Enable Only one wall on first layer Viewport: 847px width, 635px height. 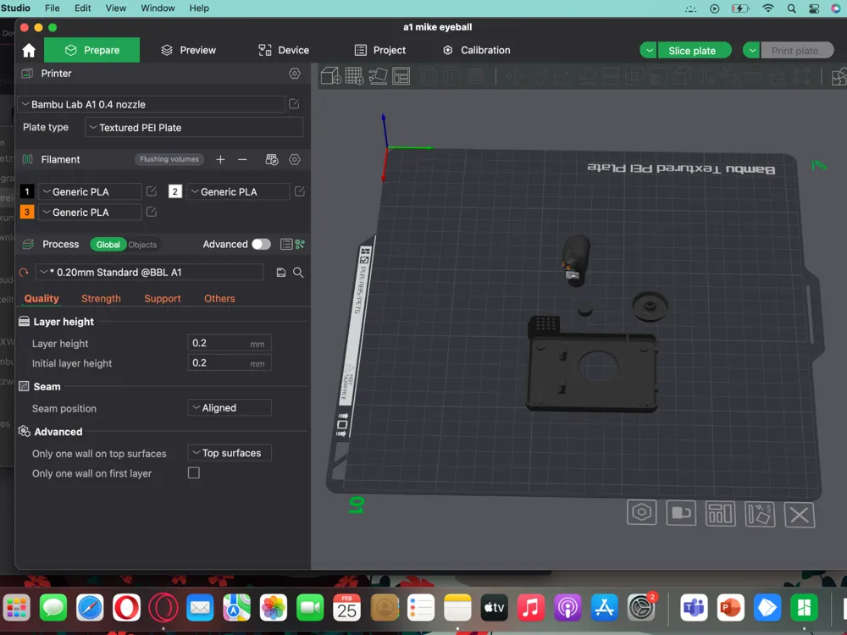[x=194, y=473]
